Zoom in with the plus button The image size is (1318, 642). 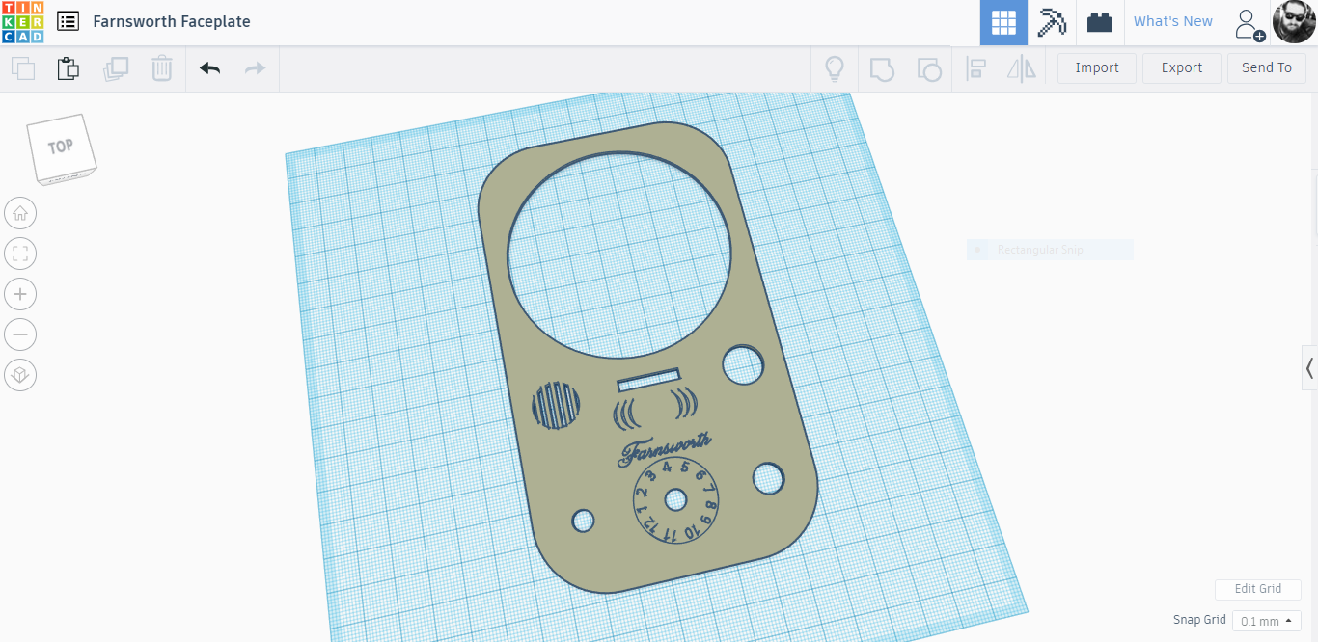pyautogui.click(x=20, y=294)
